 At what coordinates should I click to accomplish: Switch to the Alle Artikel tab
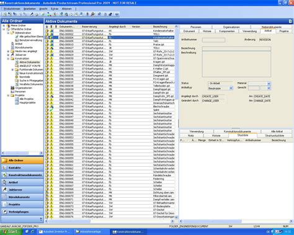tap(277, 131)
